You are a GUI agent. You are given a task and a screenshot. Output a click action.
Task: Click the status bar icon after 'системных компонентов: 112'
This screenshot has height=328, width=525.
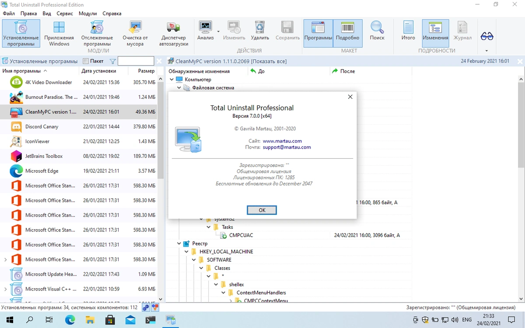[146, 307]
